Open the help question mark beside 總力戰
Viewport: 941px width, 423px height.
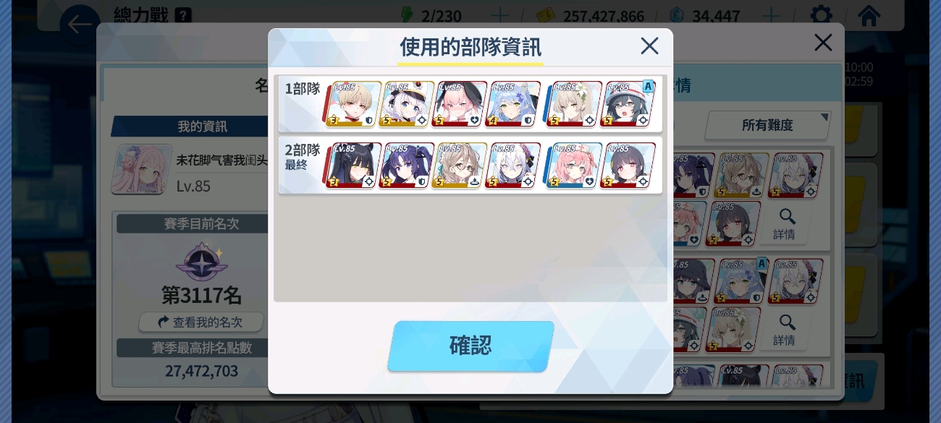[183, 14]
